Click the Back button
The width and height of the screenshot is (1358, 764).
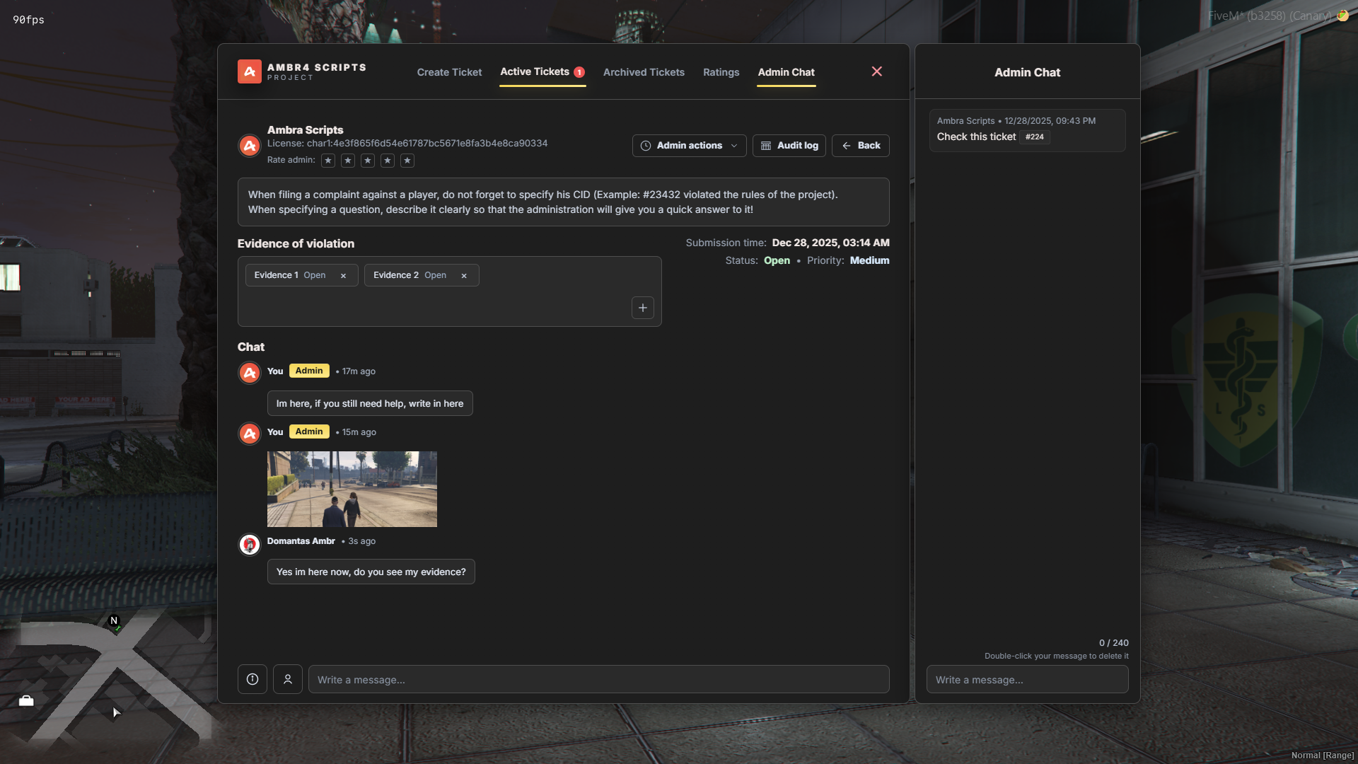(860, 146)
